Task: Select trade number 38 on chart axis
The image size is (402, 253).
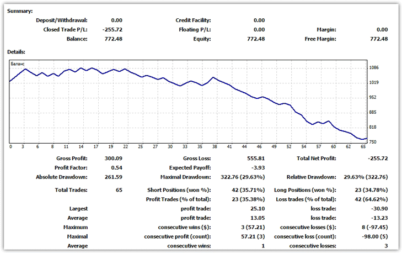Action: click(x=214, y=147)
